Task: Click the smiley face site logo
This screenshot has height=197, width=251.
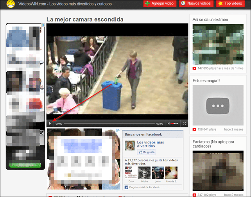Action: [11, 4]
